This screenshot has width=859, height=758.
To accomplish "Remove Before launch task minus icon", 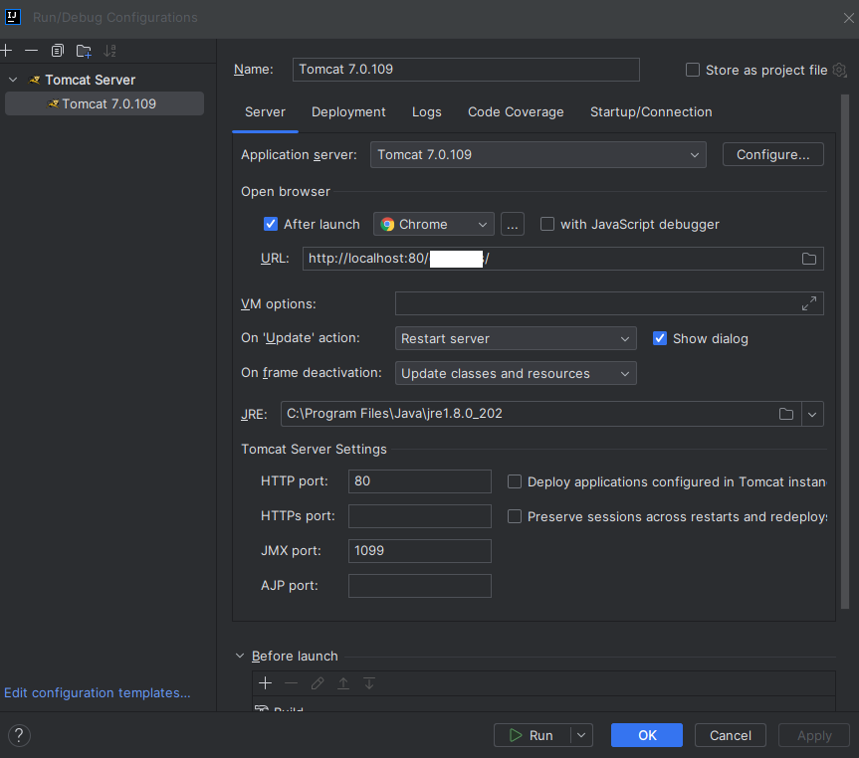I will 291,683.
